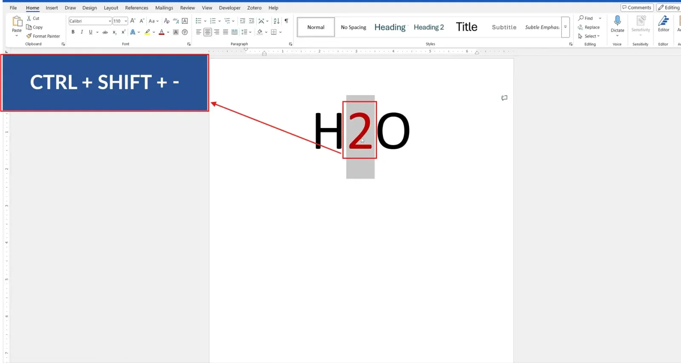Decrease paragraph indent
681x363 pixels.
click(x=243, y=21)
